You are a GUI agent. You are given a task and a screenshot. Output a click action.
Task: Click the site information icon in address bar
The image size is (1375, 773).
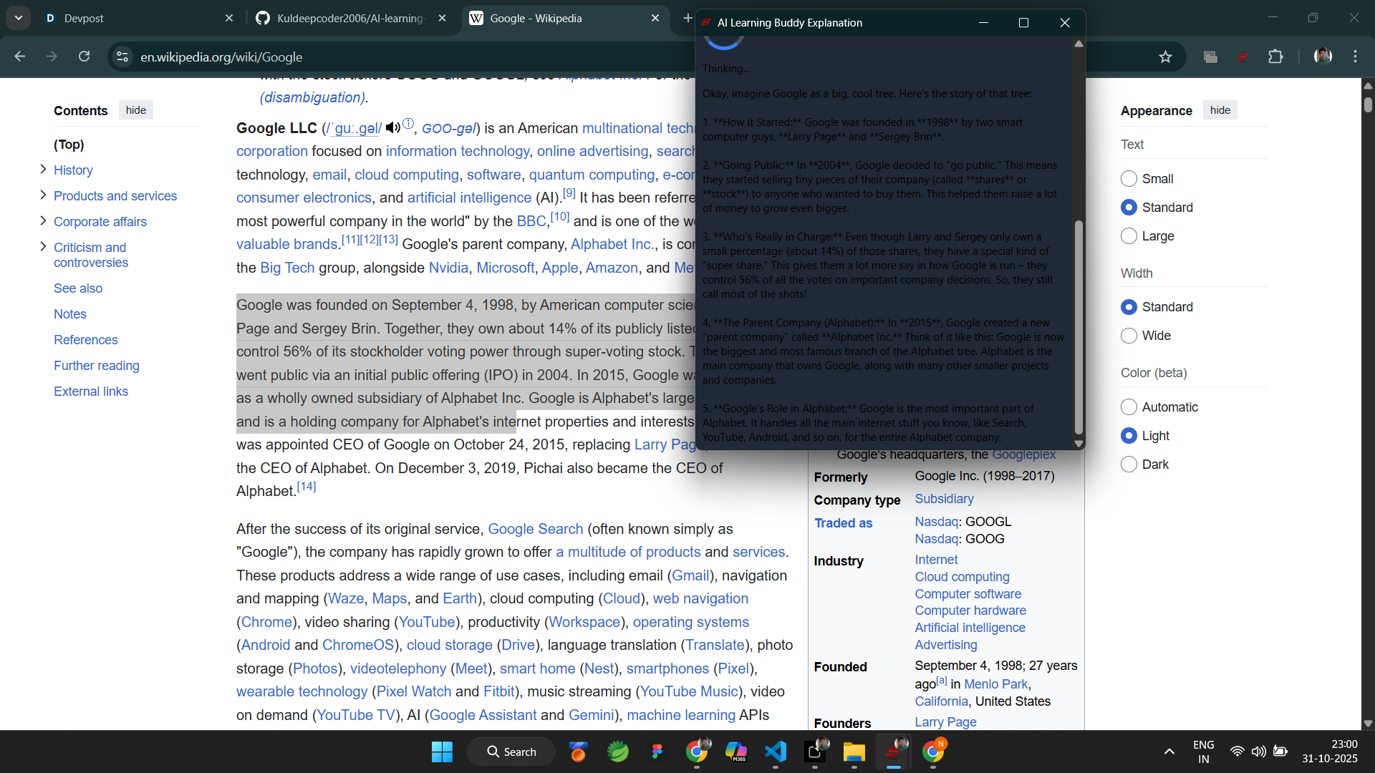[122, 57]
